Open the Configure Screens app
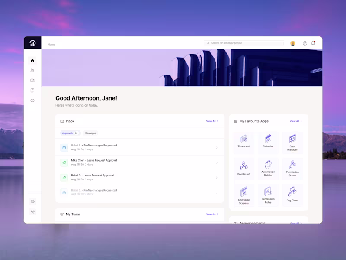This screenshot has width=346, height=260. coord(244,195)
